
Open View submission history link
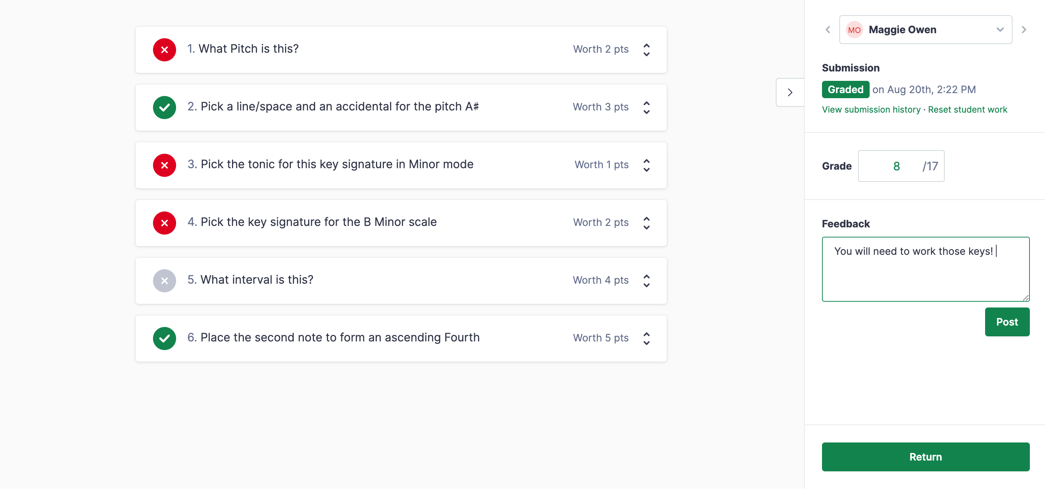pos(871,110)
